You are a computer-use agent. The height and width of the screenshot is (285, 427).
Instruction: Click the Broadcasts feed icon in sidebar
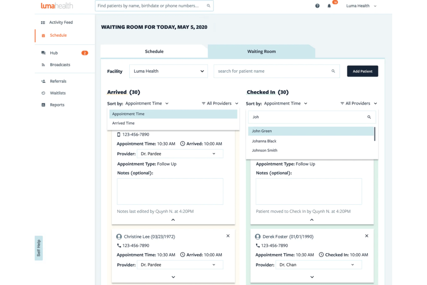pyautogui.click(x=43, y=65)
